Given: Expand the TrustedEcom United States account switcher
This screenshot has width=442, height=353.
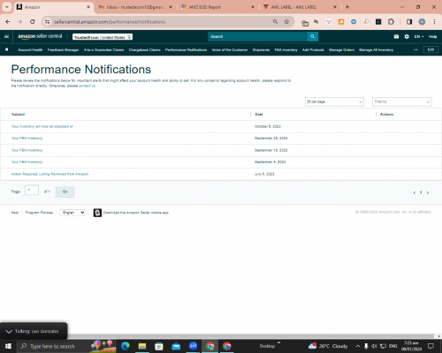Looking at the screenshot, I should (x=103, y=37).
